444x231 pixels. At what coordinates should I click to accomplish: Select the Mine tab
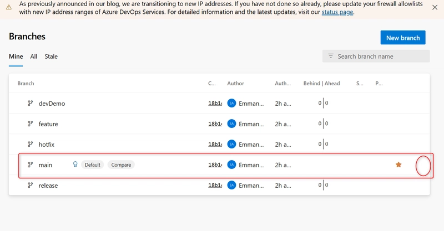tap(16, 57)
